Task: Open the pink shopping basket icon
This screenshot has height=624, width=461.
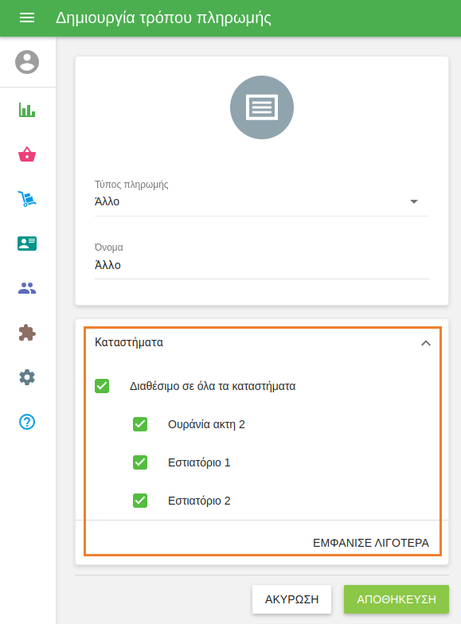Action: click(27, 154)
